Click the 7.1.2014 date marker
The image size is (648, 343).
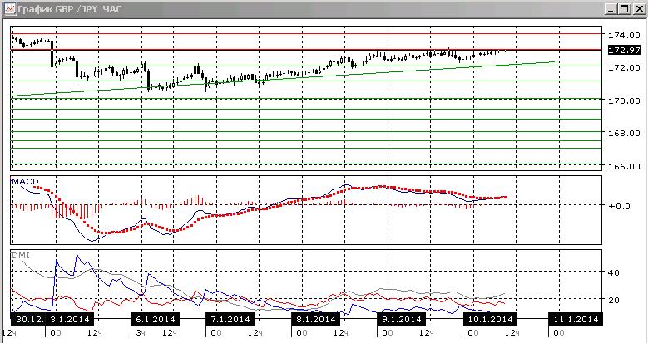pos(230,319)
